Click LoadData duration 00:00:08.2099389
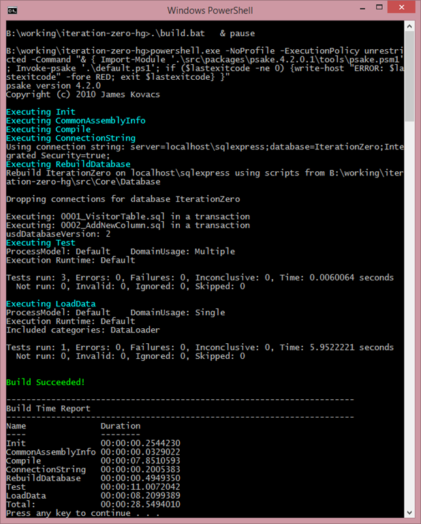421x524 pixels. [x=140, y=495]
